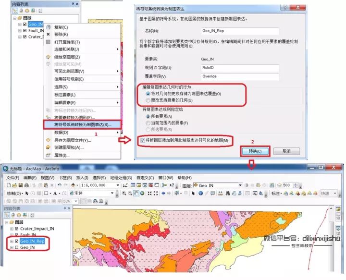Click the New map document icon

tap(9, 185)
